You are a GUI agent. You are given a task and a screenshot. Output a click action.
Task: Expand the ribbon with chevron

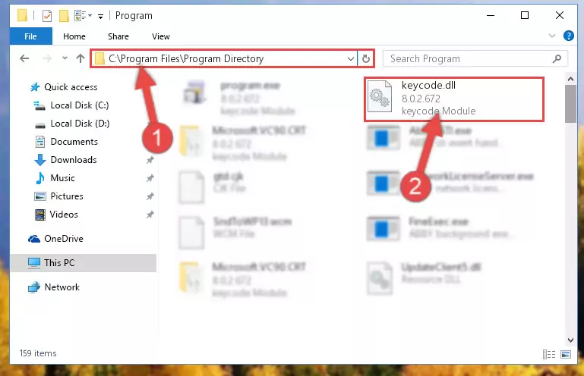point(552,36)
